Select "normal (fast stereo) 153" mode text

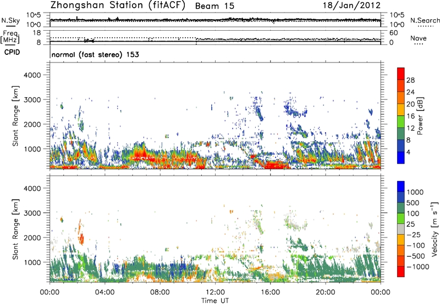coord(95,54)
